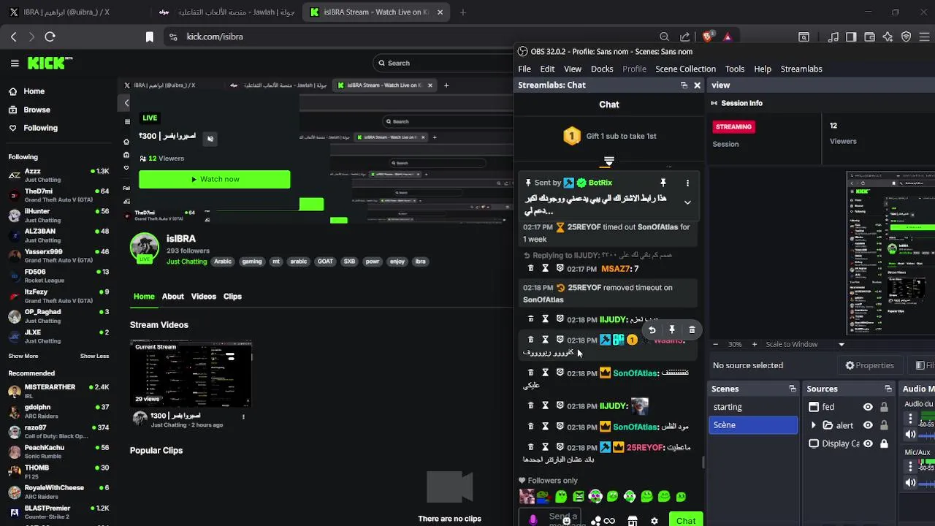Viewport: 935px width, 526px height.
Task: Click microphone icon in chat input
Action: tap(533, 519)
